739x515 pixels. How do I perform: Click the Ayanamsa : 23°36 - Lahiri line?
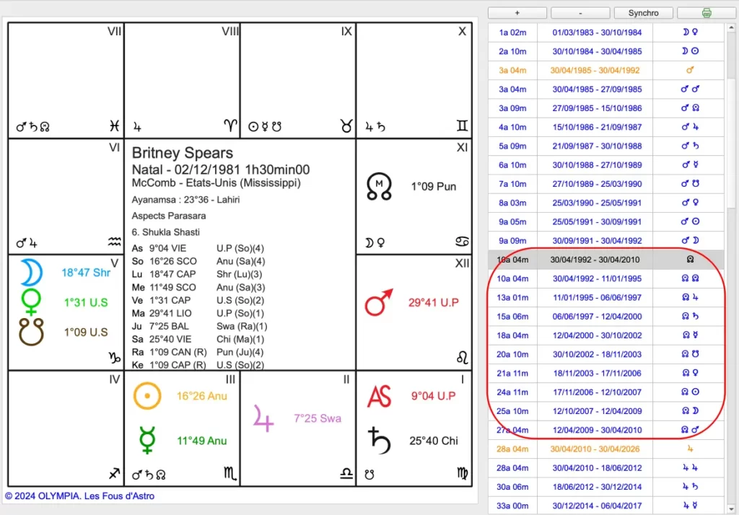point(185,200)
